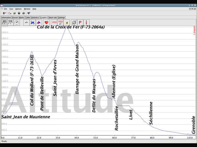Click the Saint Jean d'Arves label

[55, 78]
